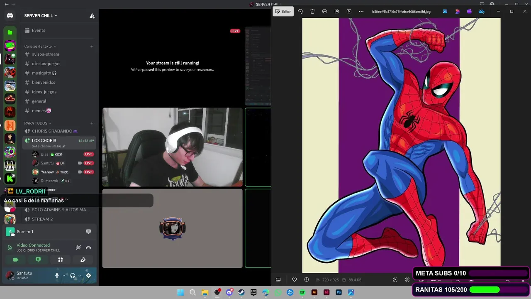Viewport: 531px width, 299px height.
Task: Create an invite with the add-members icon
Action: click(x=92, y=16)
